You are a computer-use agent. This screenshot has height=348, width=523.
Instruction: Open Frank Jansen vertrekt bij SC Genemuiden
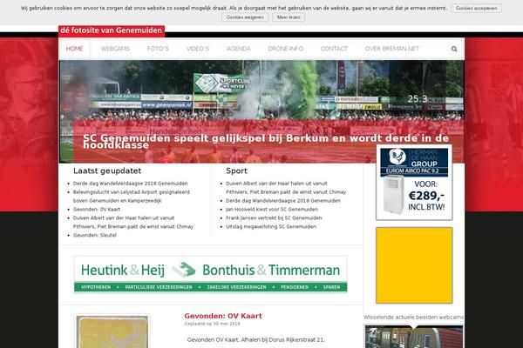[274, 218]
